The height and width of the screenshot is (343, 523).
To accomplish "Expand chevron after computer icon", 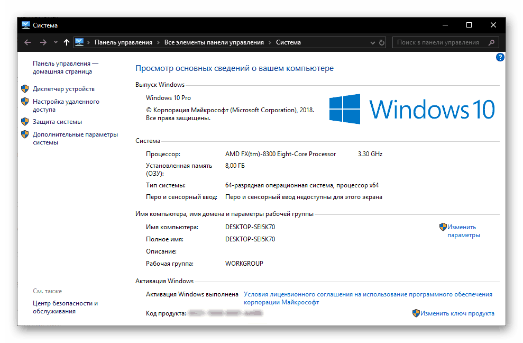I will point(89,42).
